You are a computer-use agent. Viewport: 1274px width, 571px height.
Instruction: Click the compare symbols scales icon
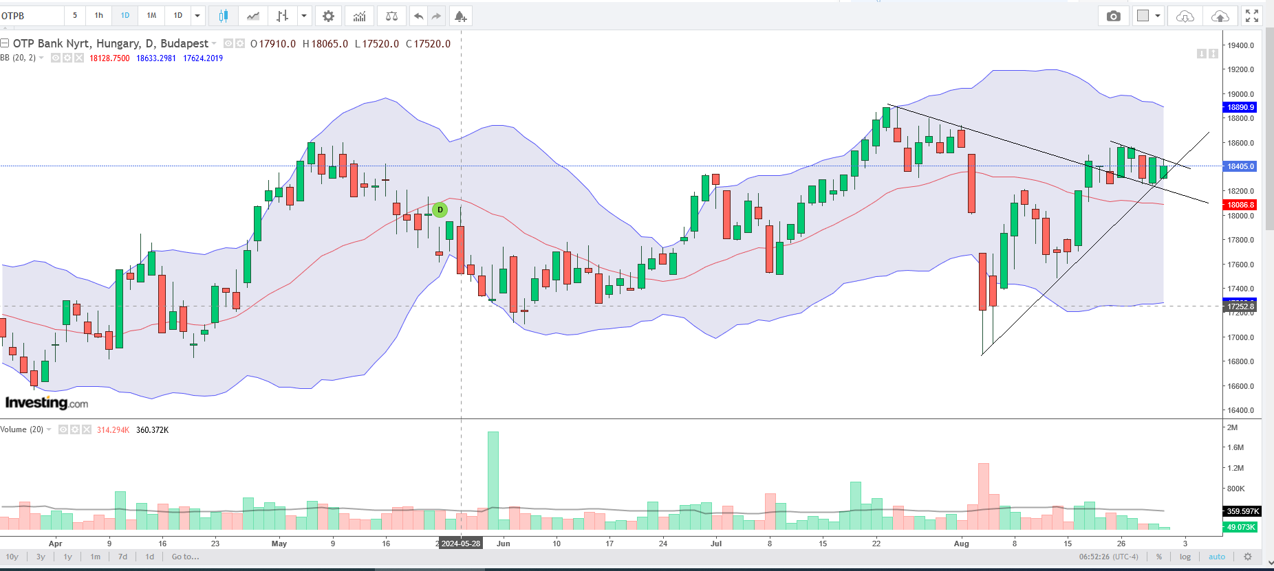coord(391,16)
